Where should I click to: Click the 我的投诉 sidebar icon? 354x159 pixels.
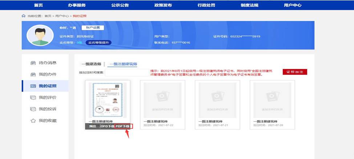[33, 109]
